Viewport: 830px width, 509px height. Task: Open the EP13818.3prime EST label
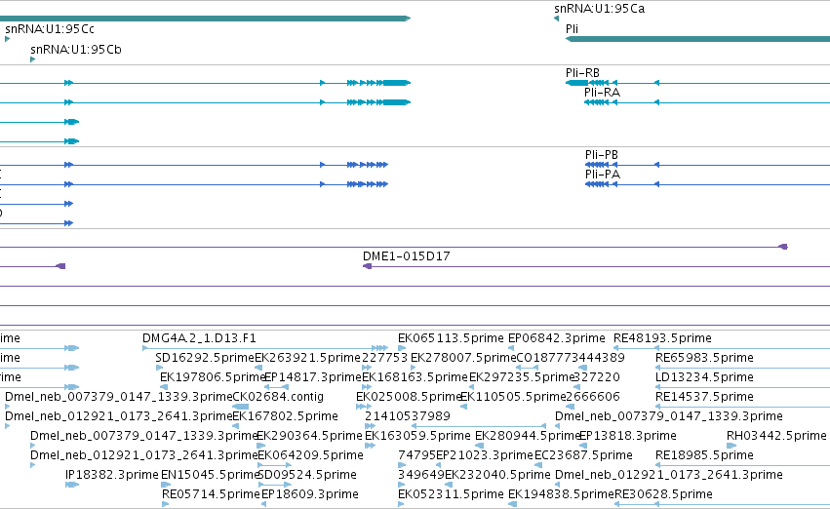628,436
